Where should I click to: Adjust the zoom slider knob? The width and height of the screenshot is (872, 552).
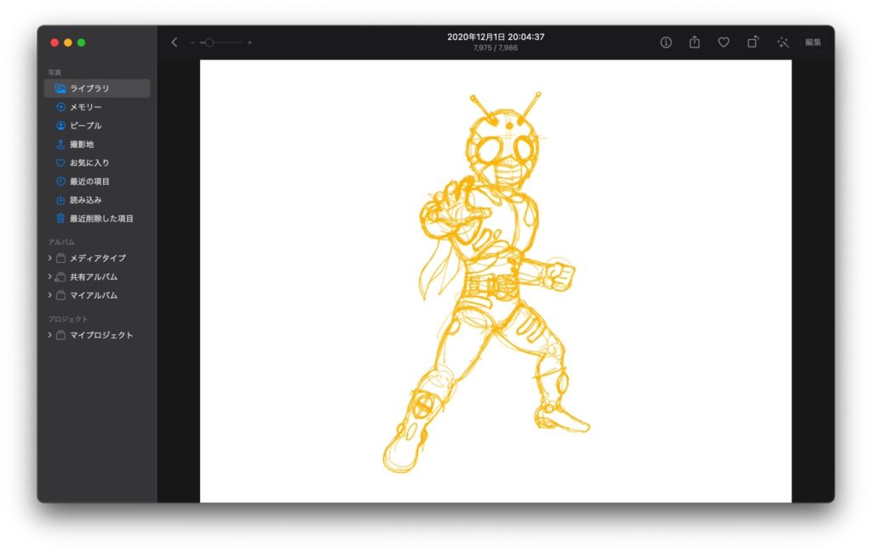click(209, 43)
